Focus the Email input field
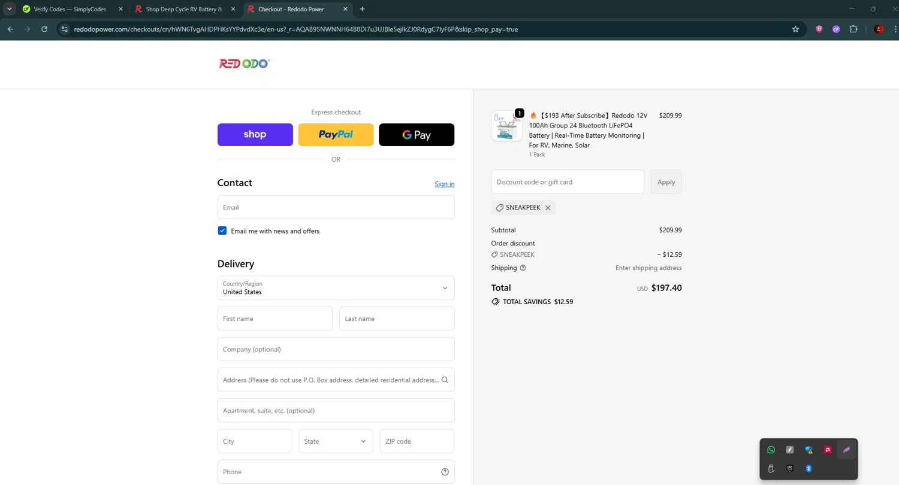Screen dimensions: 899x485 [x=336, y=207]
